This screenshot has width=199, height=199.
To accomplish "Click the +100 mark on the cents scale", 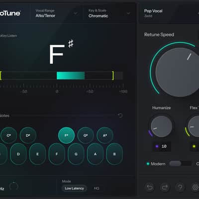I will click(x=123, y=92).
